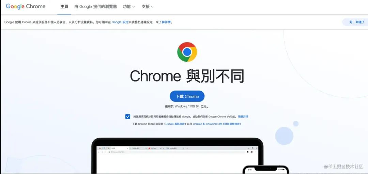Select the 主頁 tab
This screenshot has width=368, height=174.
64,6
